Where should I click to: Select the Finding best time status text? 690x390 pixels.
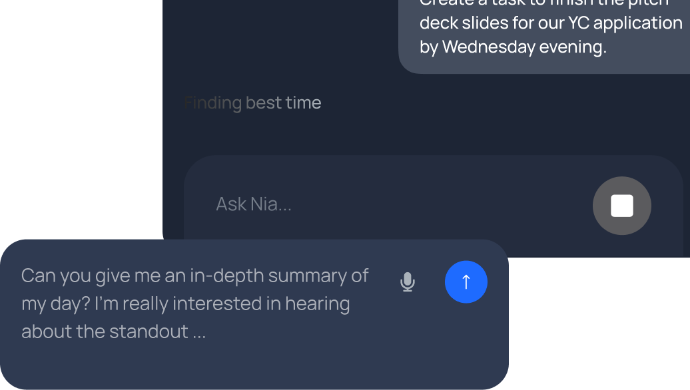pyautogui.click(x=253, y=103)
